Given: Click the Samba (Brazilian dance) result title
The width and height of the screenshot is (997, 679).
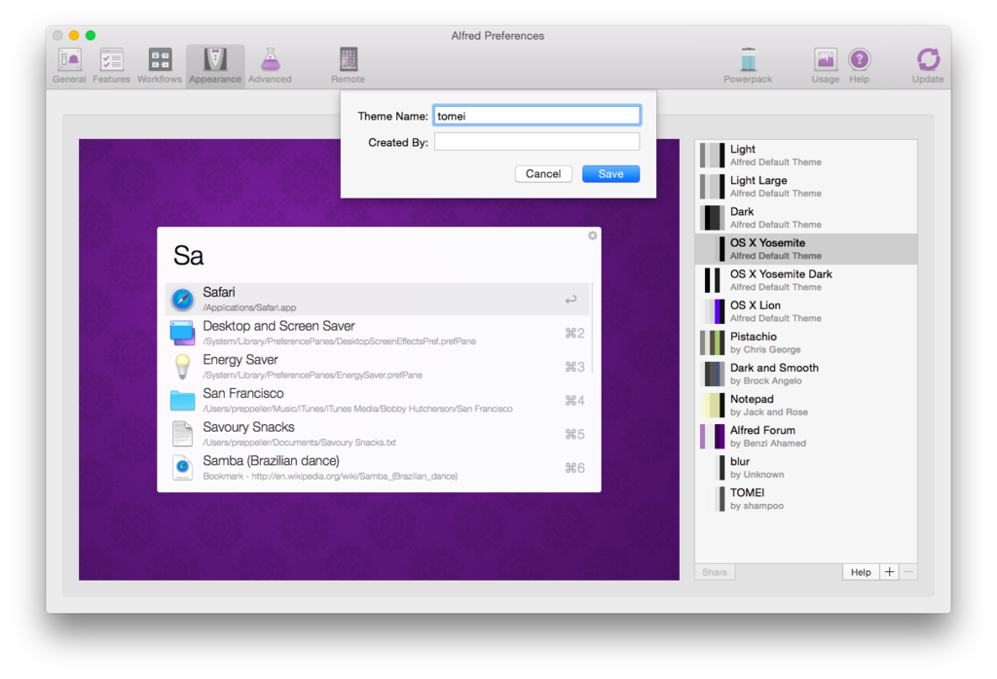Looking at the screenshot, I should 271,460.
